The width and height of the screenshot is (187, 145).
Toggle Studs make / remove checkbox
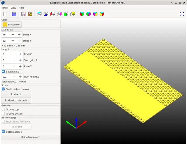pyautogui.click(x=3, y=89)
